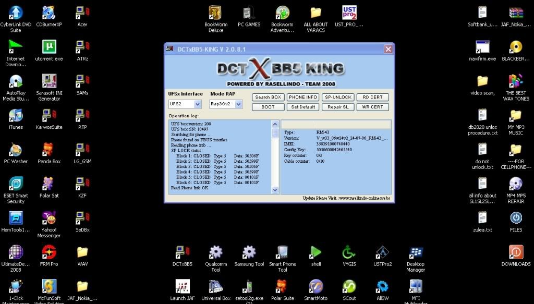This screenshot has height=304, width=534.
Task: Open the Panda Box desktop icon
Action: coord(49,150)
